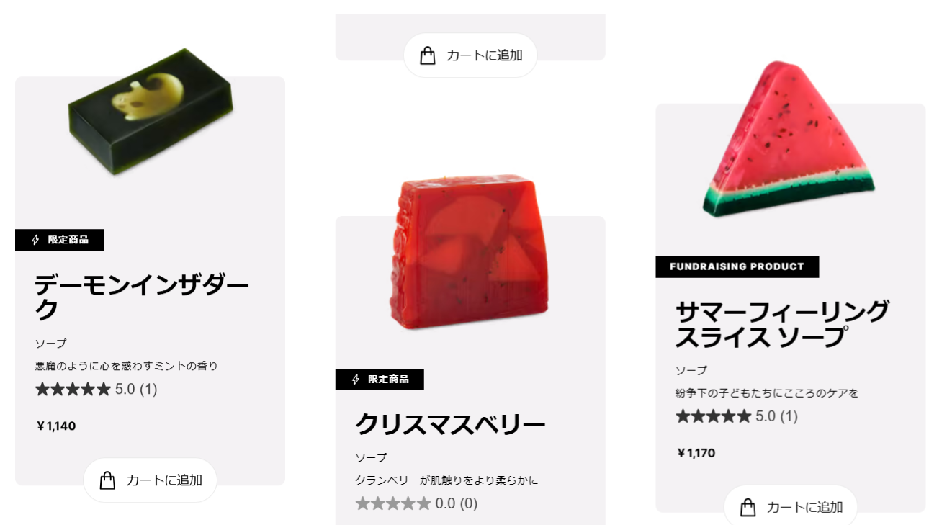
Task: Click the top center カートに追加 button
Action: point(470,55)
